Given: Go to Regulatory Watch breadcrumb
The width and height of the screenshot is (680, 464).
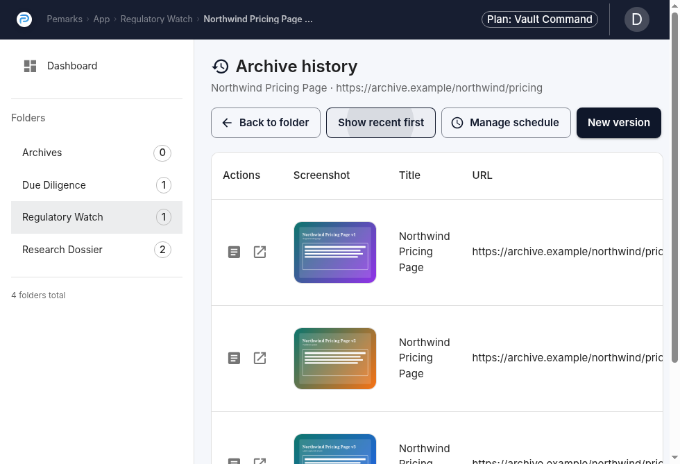Looking at the screenshot, I should (157, 19).
